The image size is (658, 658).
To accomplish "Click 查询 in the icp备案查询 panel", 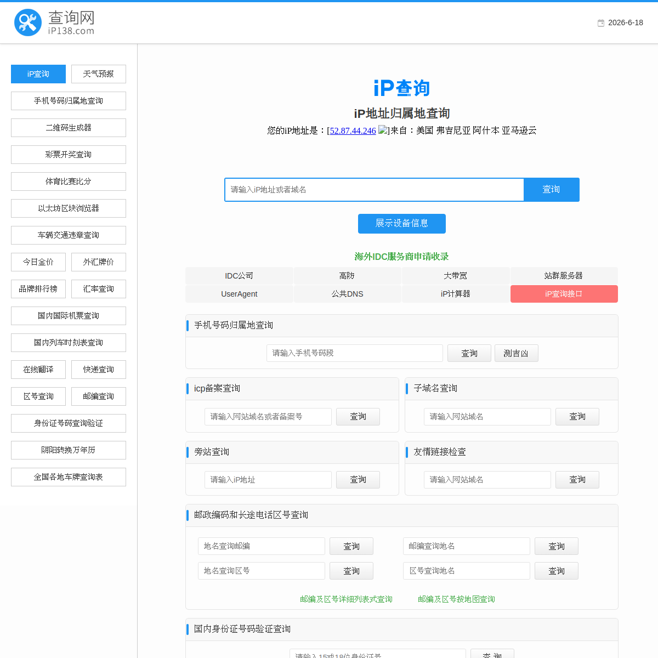I will [358, 417].
